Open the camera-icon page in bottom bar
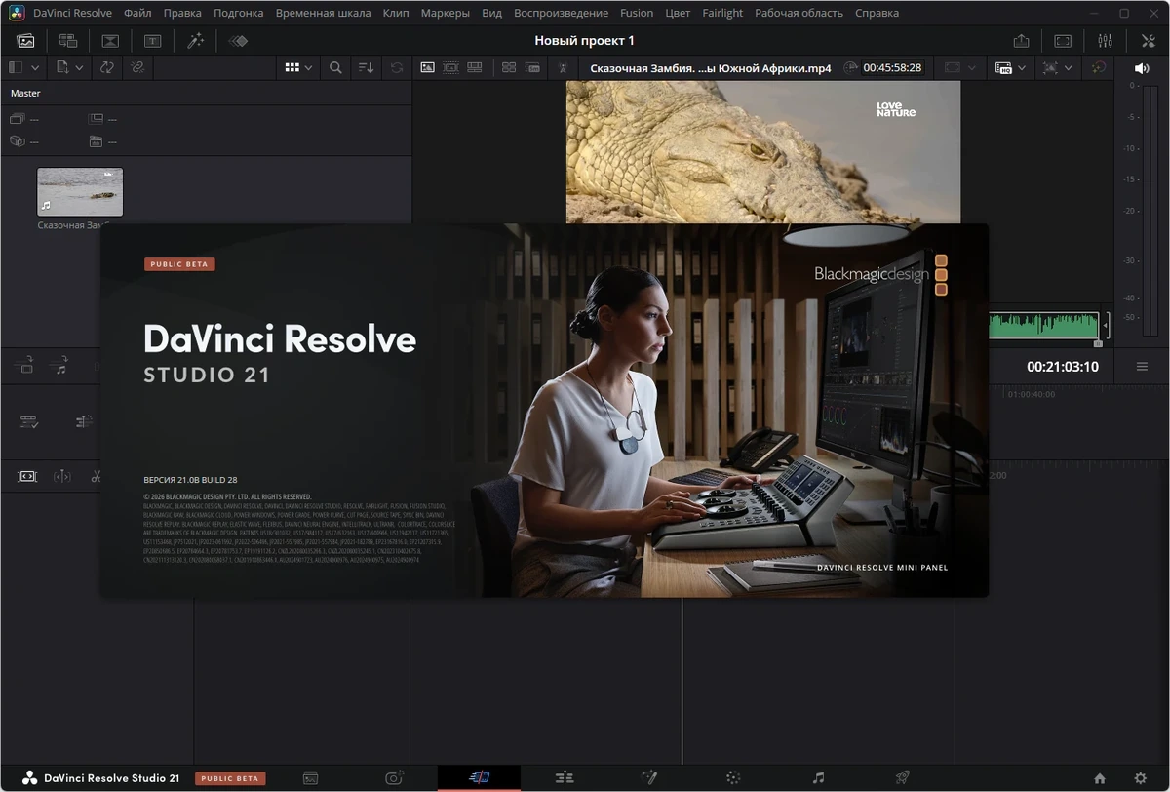The height and width of the screenshot is (792, 1170). pyautogui.click(x=394, y=777)
